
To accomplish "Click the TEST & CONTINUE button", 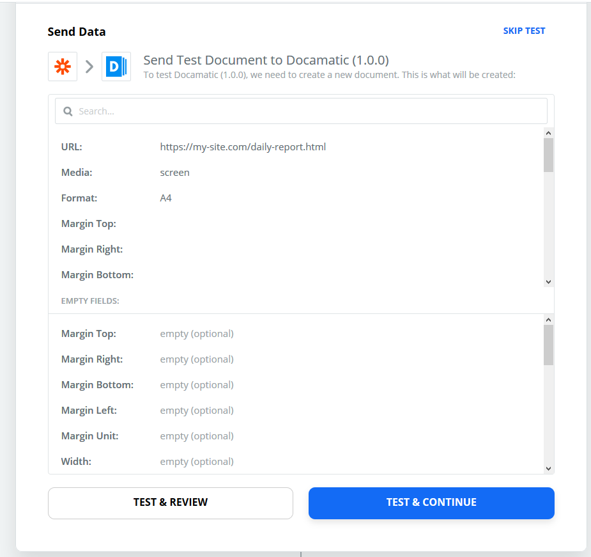I will 431,503.
